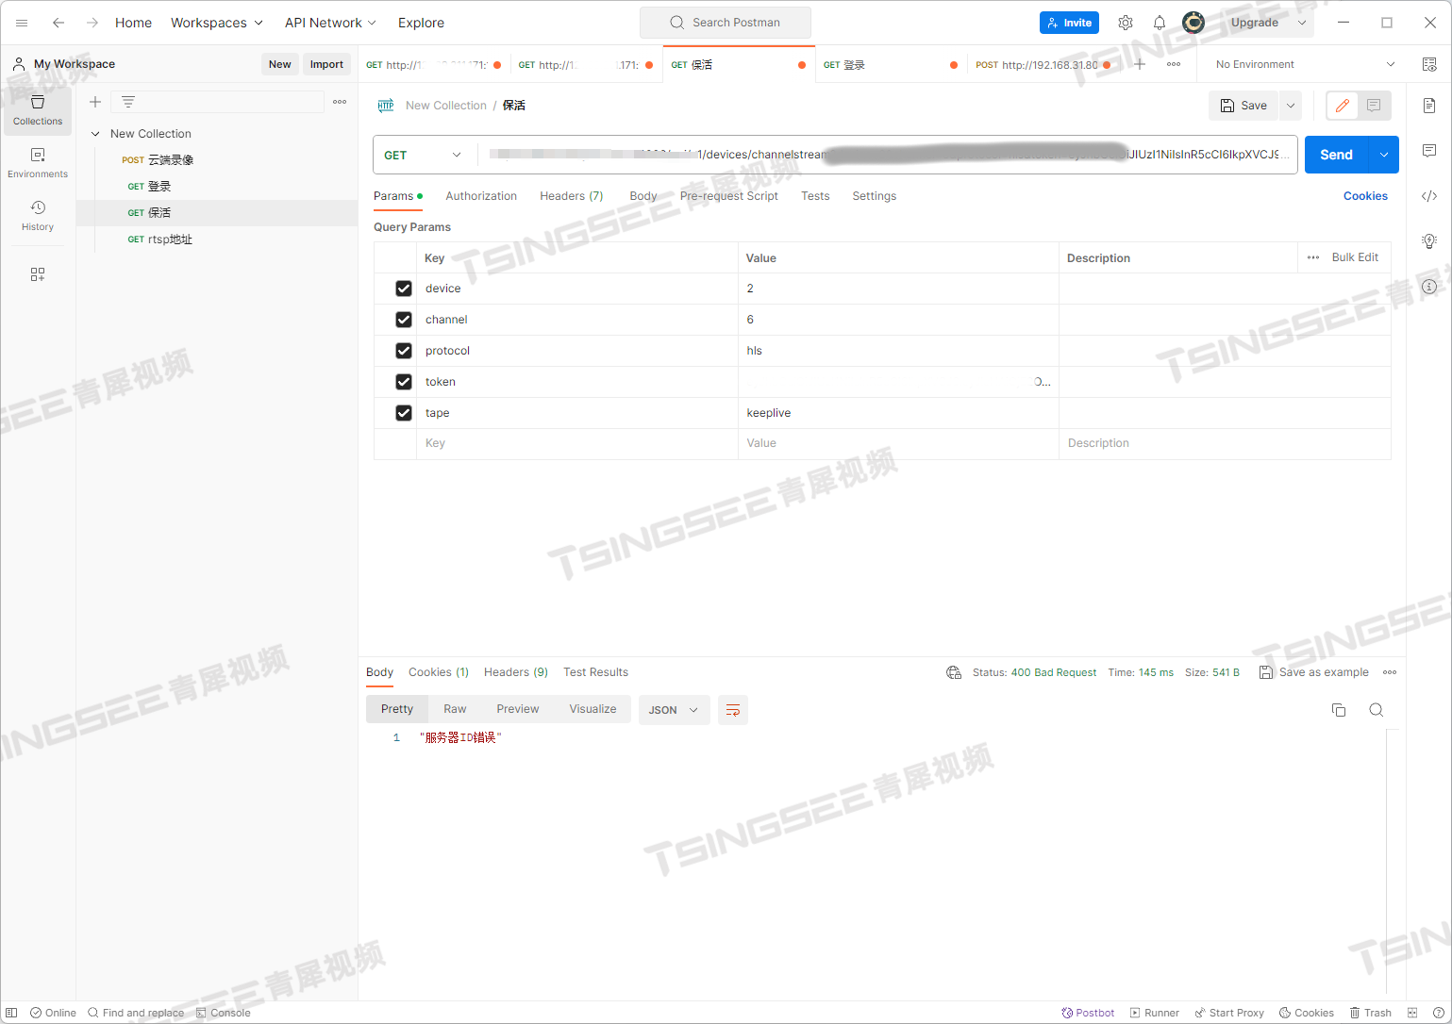The height and width of the screenshot is (1024, 1452).
Task: Uncheck the protocol parameter
Action: point(404,351)
